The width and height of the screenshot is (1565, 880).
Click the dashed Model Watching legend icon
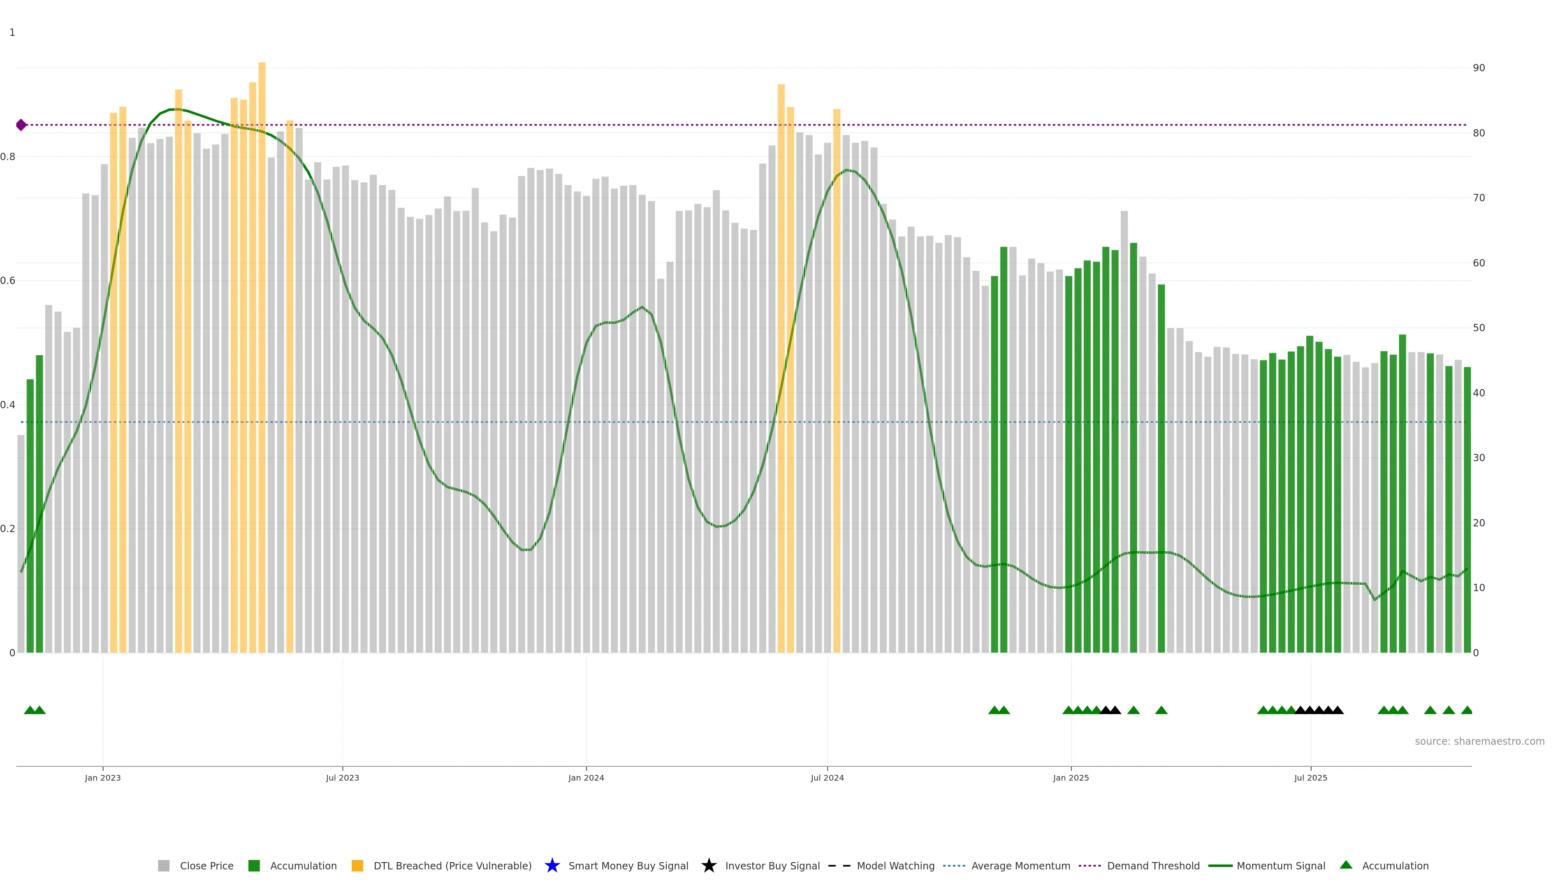[839, 865]
